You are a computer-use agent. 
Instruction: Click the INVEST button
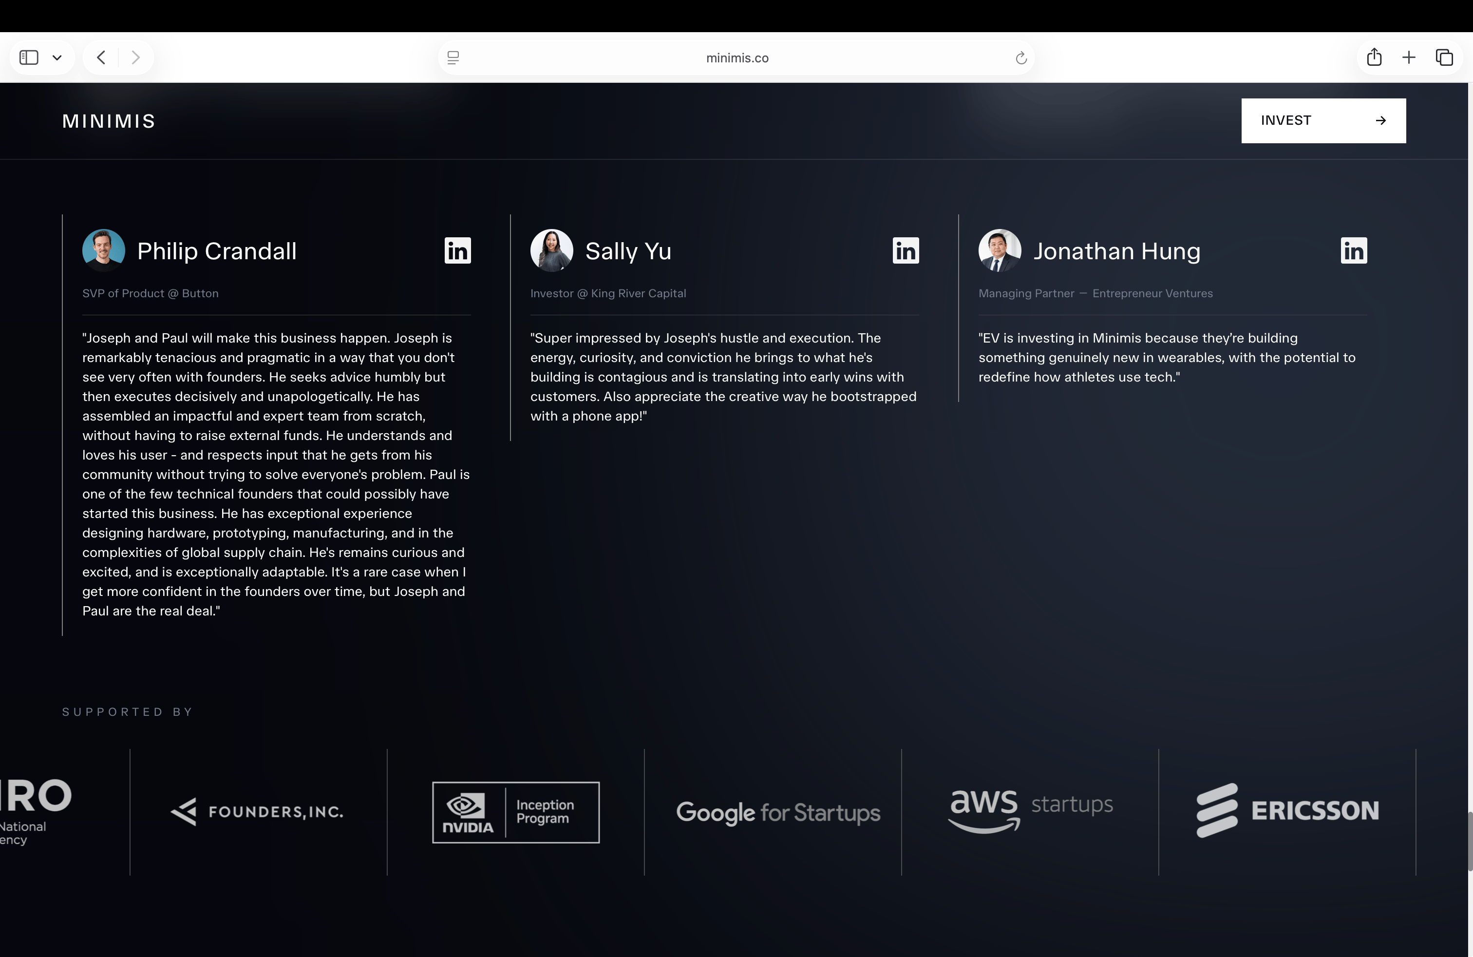1323,121
